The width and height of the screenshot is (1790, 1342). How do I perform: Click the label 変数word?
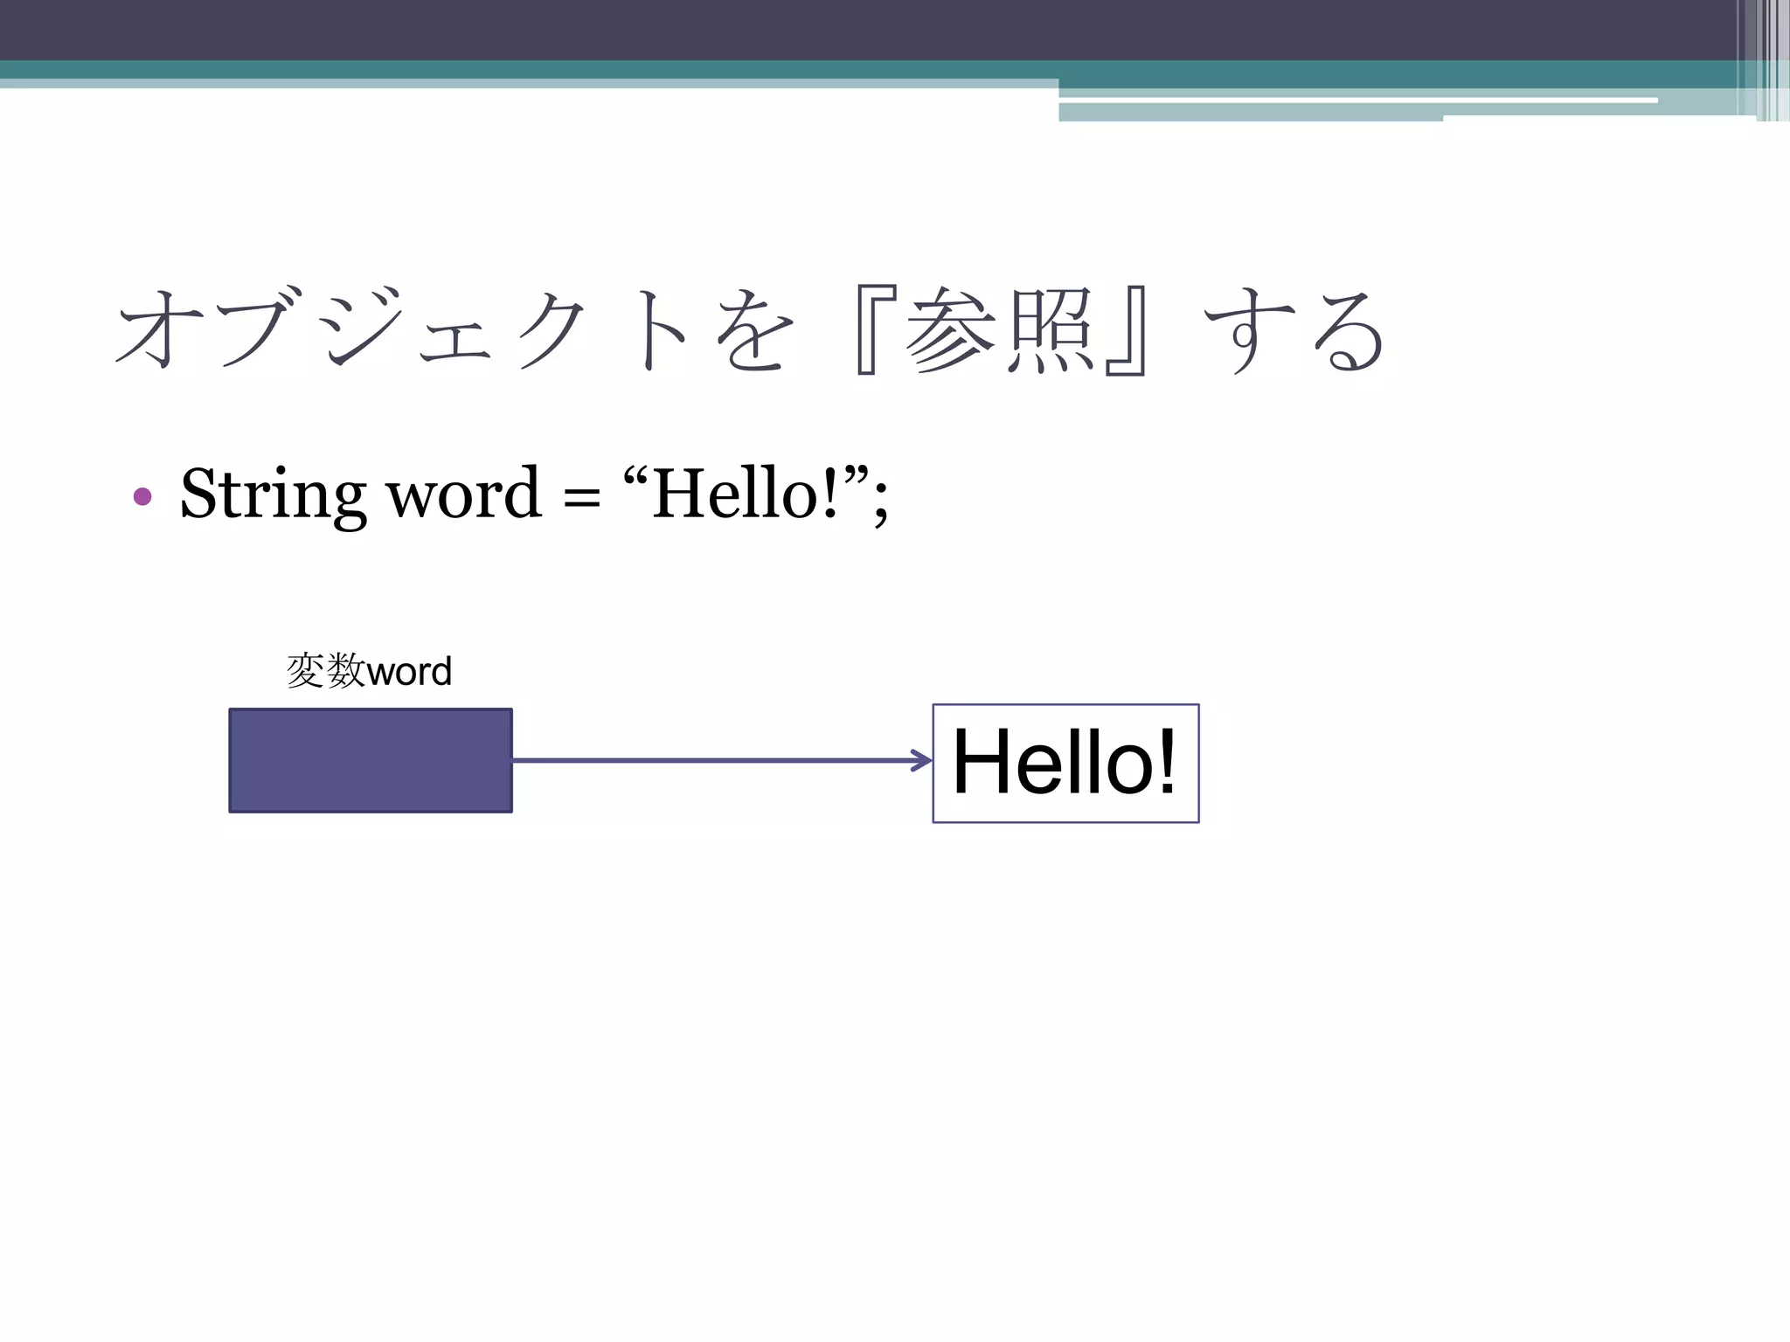[x=369, y=671]
